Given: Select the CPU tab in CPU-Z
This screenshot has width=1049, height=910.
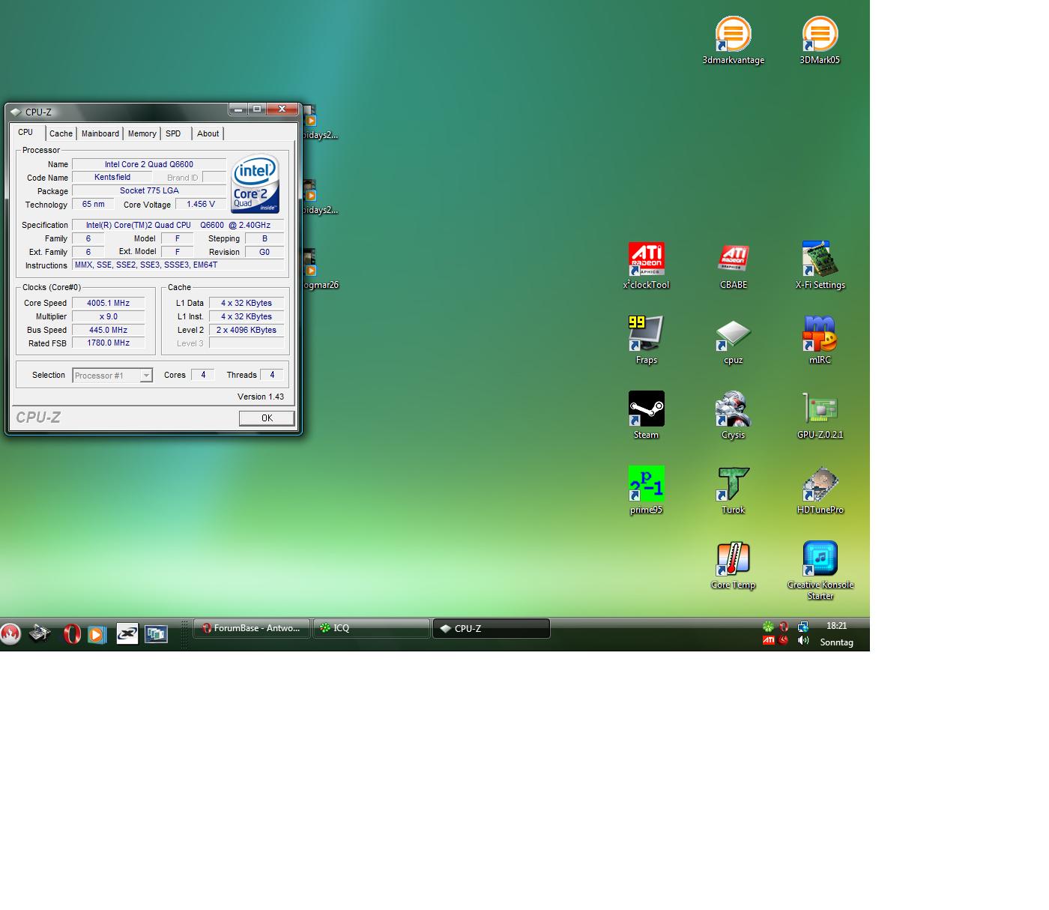Looking at the screenshot, I should click(25, 132).
